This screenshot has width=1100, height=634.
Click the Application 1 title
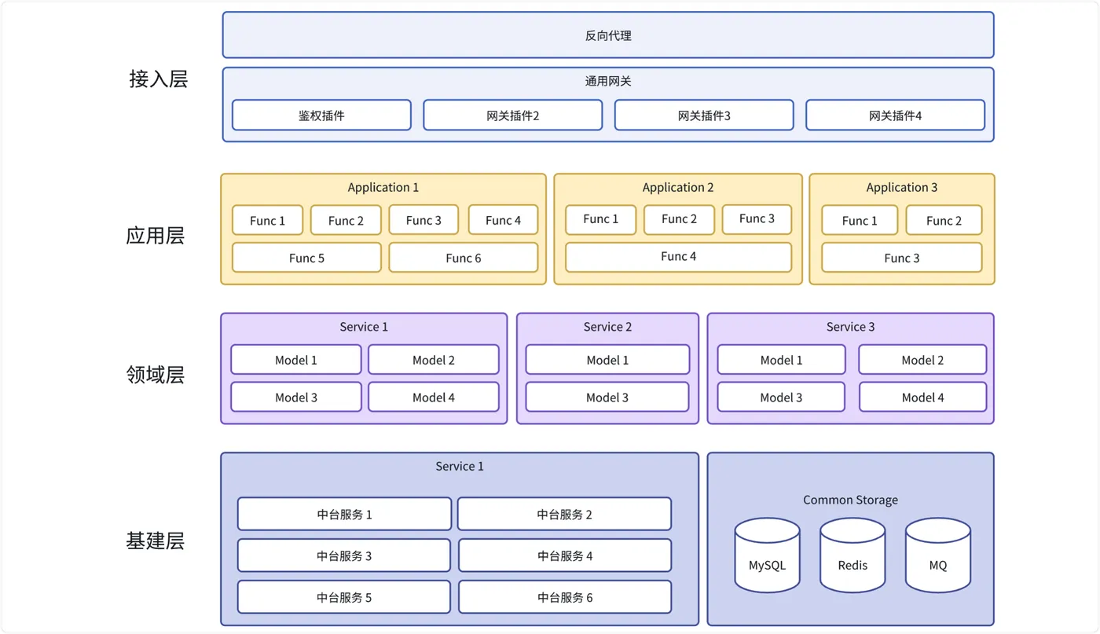coord(383,187)
